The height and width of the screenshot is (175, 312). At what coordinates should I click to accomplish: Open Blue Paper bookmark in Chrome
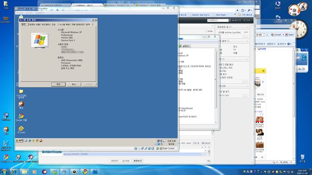click(x=220, y=15)
